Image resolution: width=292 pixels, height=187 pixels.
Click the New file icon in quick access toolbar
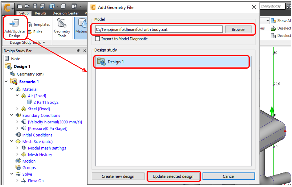pos(20,6)
